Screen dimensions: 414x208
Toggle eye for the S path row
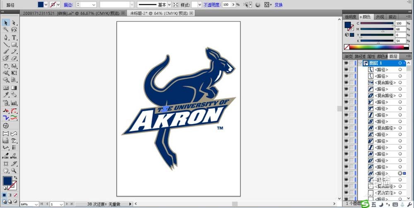click(346, 122)
